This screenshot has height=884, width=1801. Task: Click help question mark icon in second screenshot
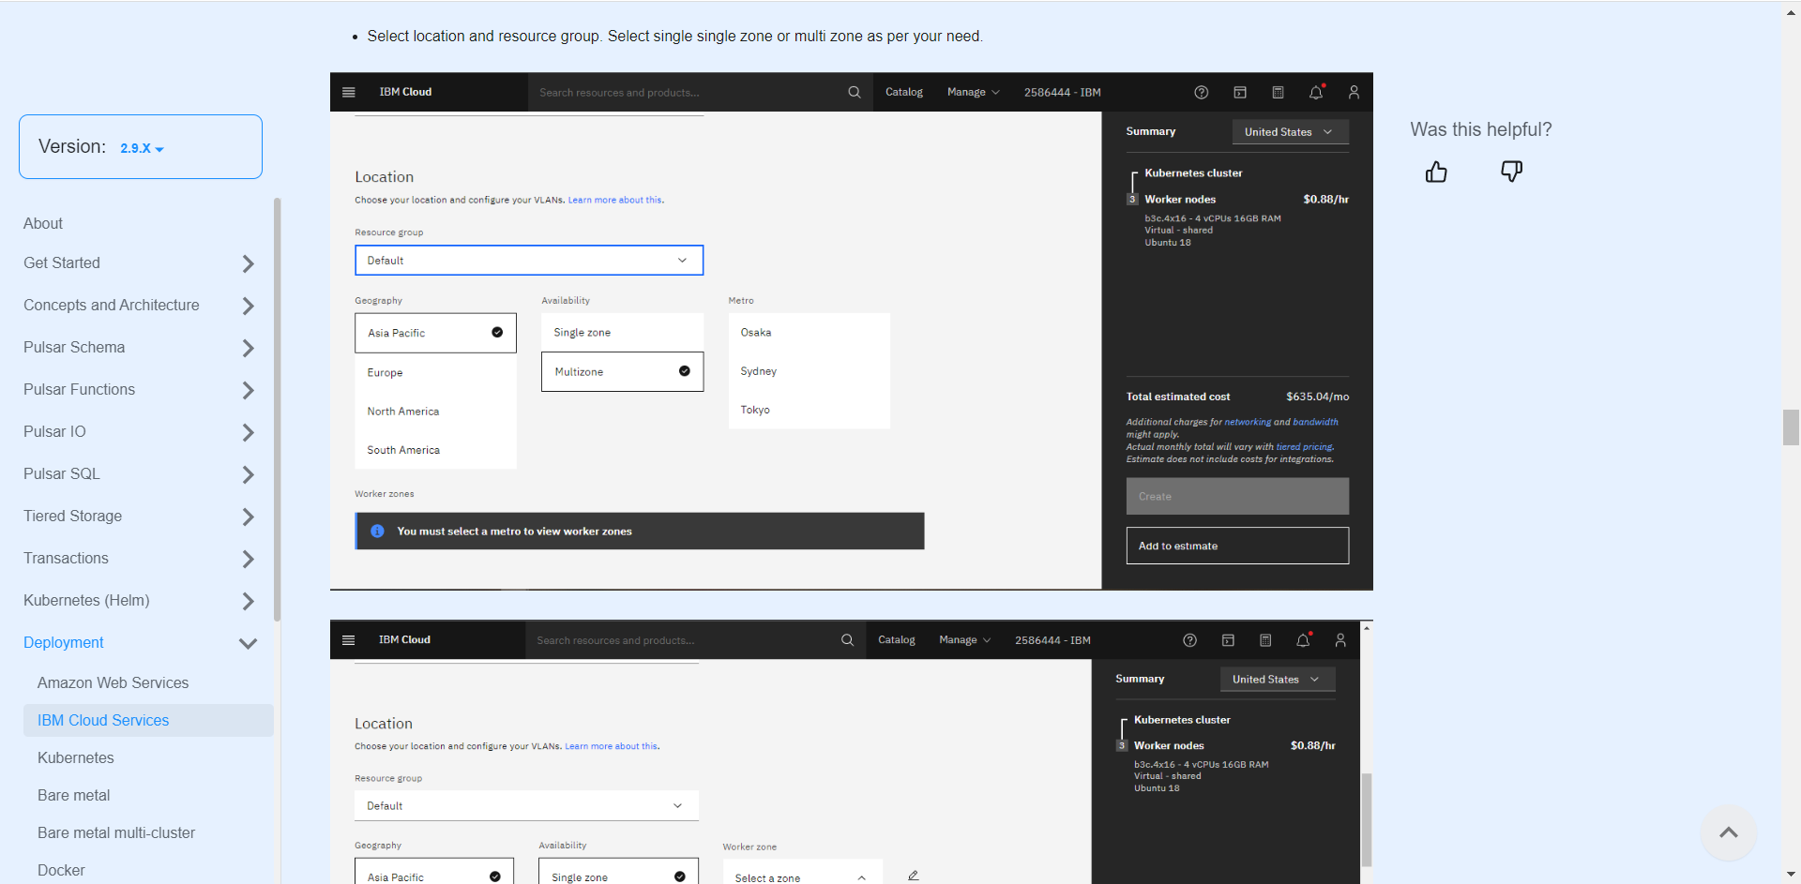point(1189,639)
